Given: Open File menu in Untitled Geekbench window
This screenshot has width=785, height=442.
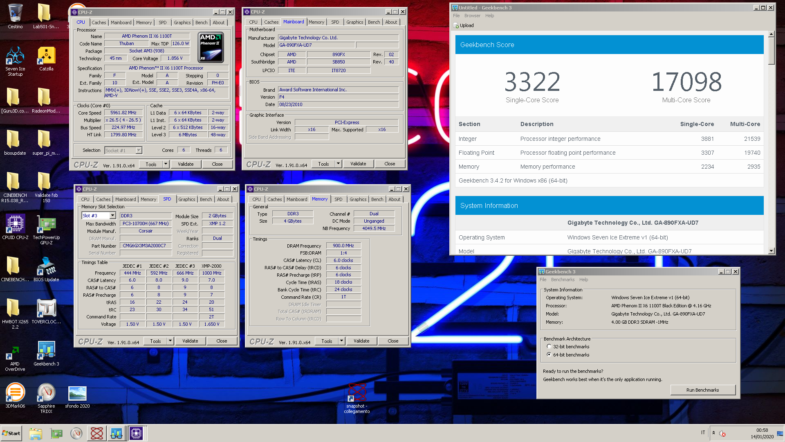Looking at the screenshot, I should coord(456,16).
